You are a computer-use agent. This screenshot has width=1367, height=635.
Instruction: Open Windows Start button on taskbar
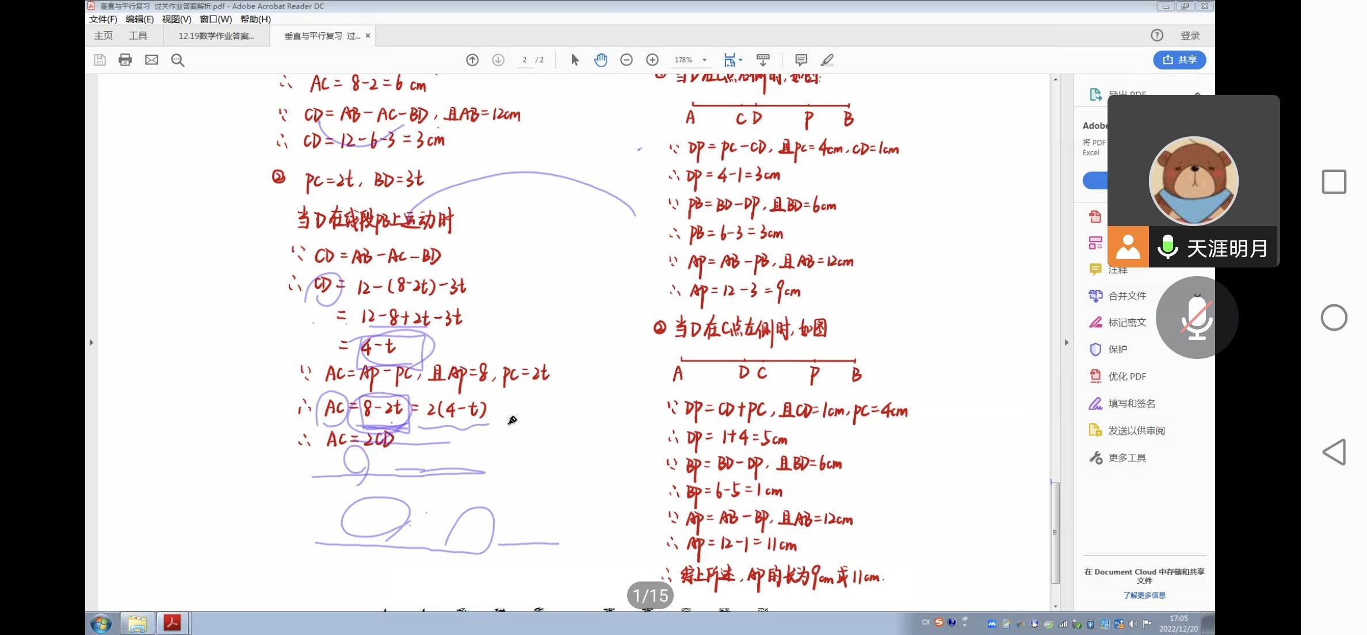(101, 623)
